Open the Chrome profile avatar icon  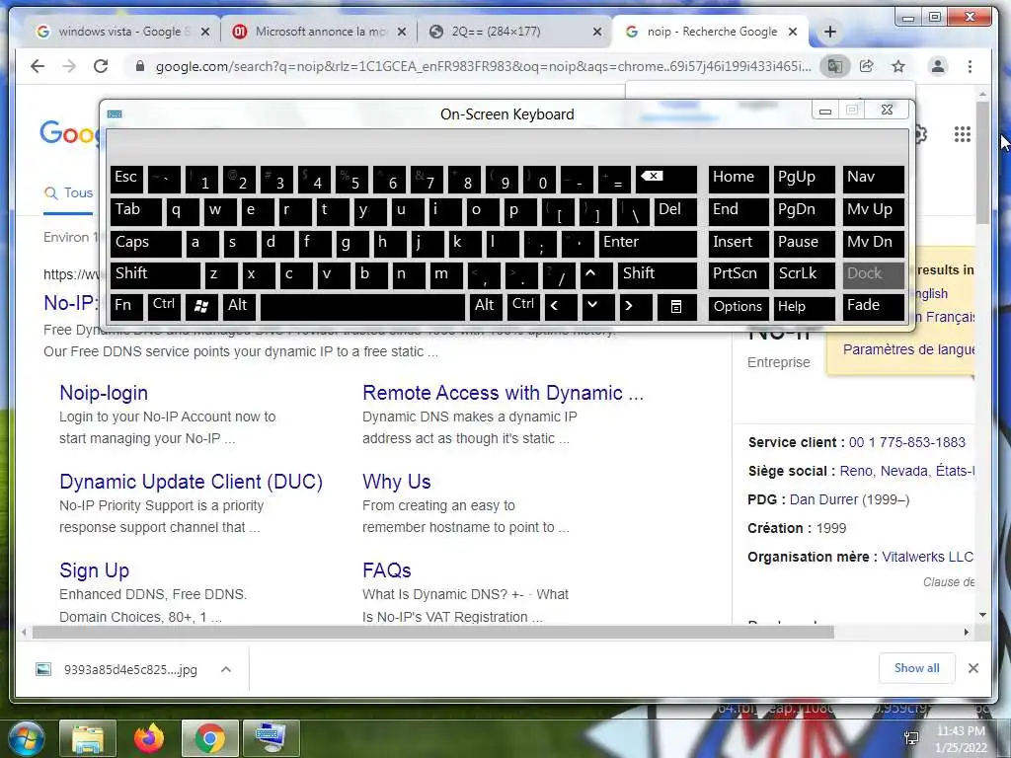938,66
